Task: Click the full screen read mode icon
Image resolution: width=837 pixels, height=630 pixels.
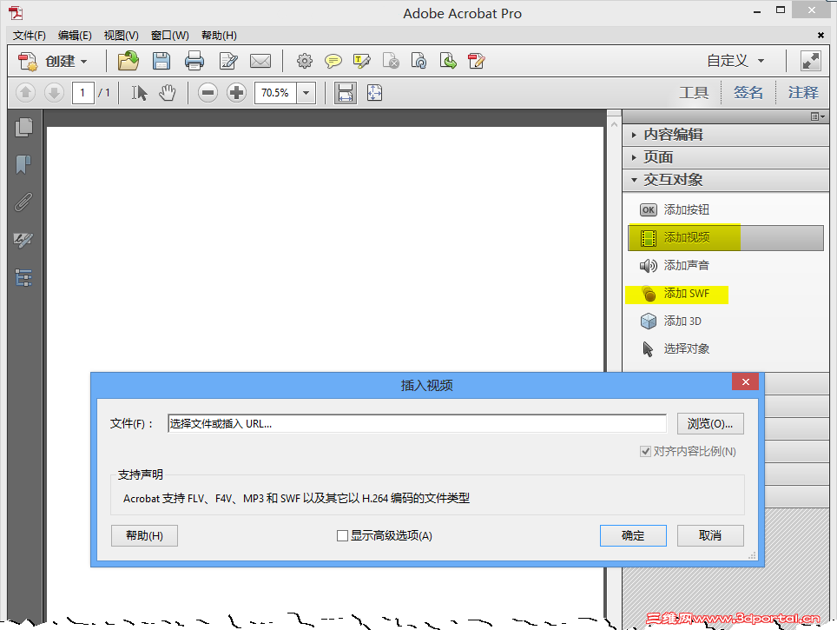Action: tap(810, 61)
